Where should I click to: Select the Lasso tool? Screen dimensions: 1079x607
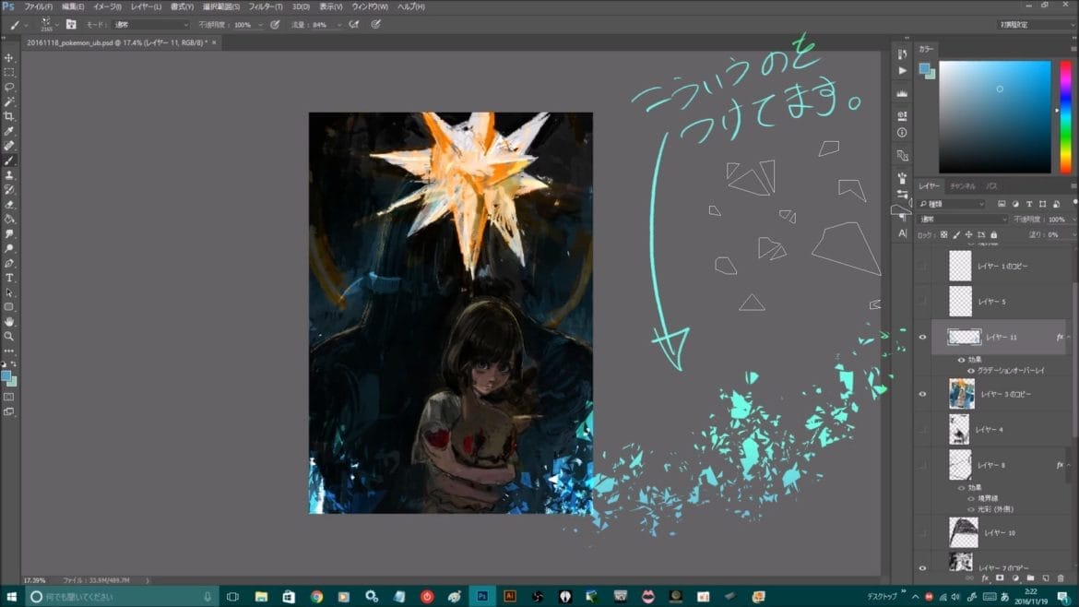(9, 88)
